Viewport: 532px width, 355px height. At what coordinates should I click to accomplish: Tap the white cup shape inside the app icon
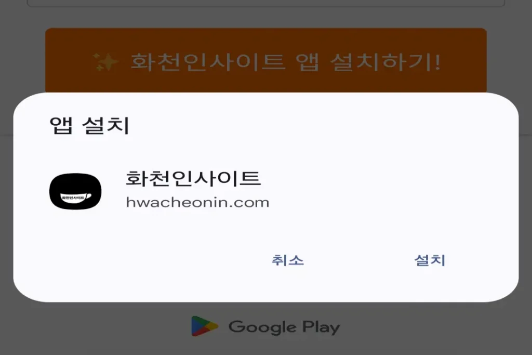pyautogui.click(x=76, y=197)
